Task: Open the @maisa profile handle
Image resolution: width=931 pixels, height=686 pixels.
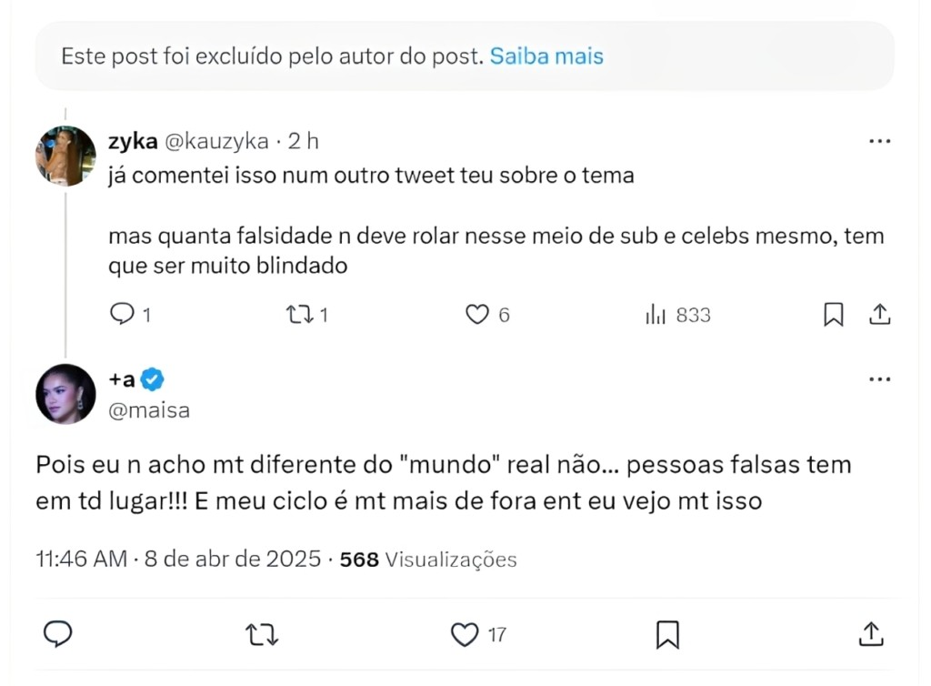Action: click(149, 410)
